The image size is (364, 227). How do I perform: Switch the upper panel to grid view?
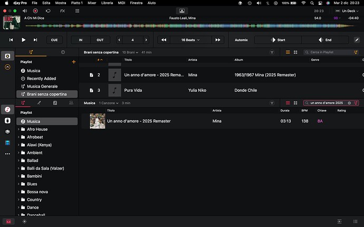point(296,52)
